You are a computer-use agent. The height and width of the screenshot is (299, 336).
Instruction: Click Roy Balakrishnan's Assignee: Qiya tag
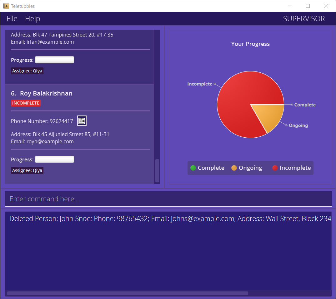[x=27, y=170]
